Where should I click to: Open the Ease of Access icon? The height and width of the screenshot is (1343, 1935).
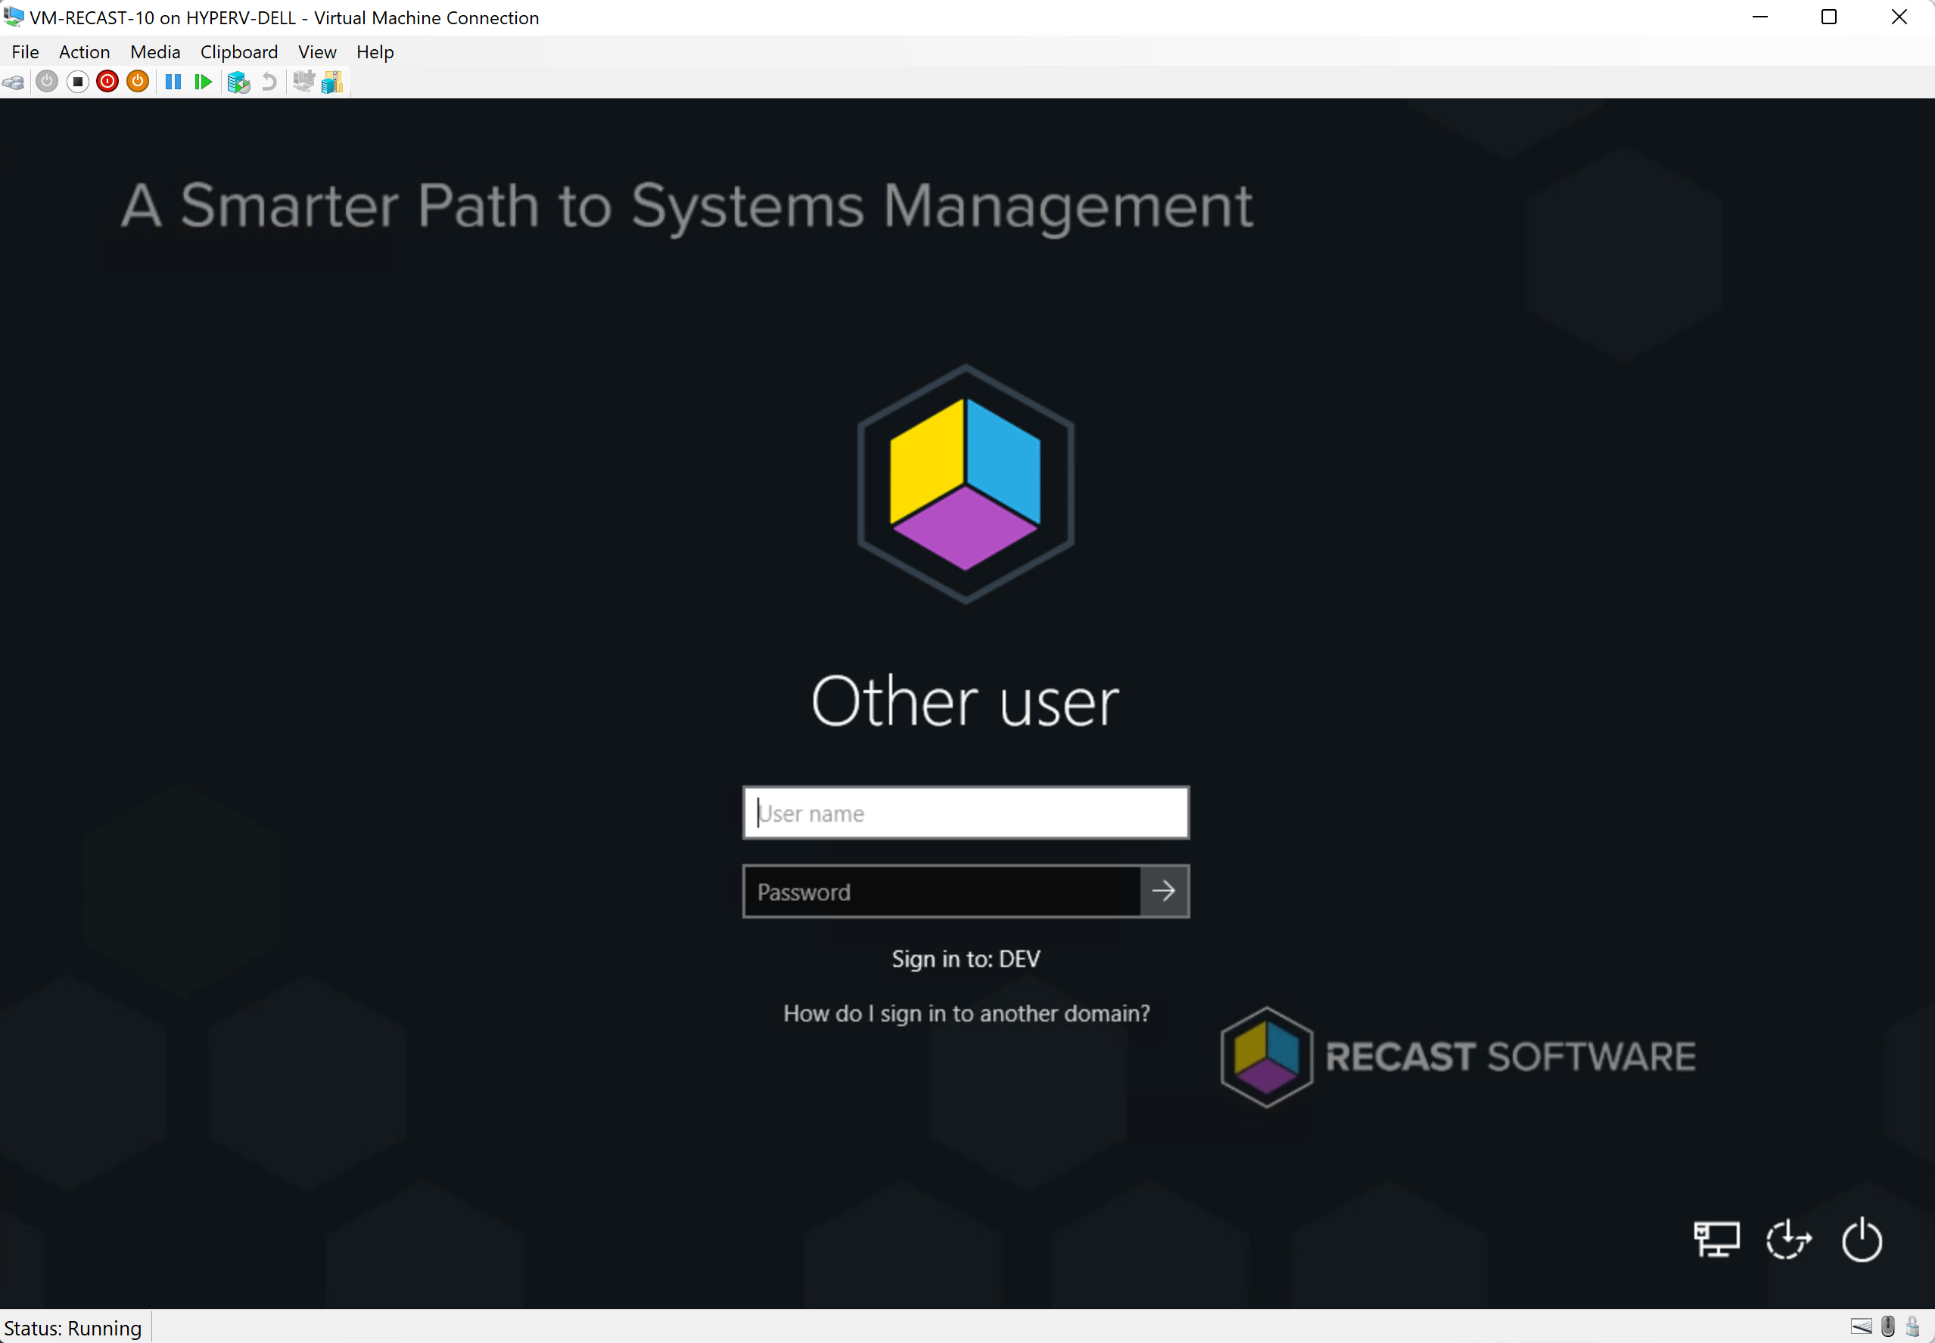[1788, 1239]
